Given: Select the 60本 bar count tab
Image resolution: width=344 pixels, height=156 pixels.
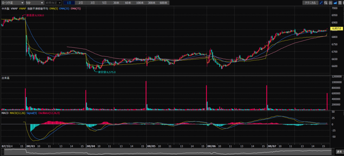Looking at the screenshot, I should click(128, 3).
